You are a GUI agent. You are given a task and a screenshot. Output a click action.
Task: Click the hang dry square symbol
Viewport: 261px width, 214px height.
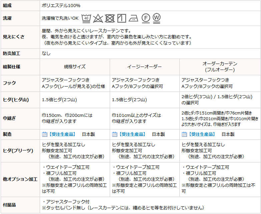coord(121,18)
